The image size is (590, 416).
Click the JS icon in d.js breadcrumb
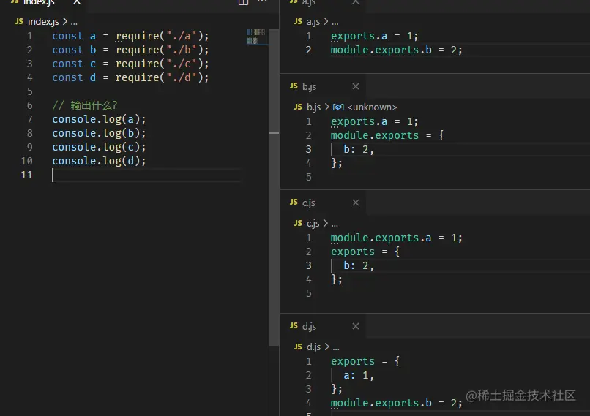coord(298,347)
